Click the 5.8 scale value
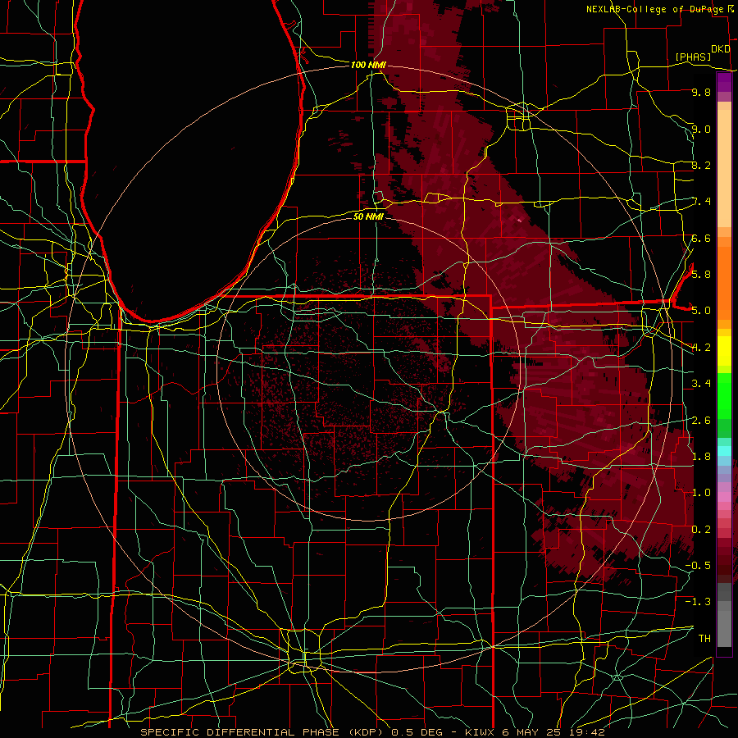The height and width of the screenshot is (738, 738). [x=701, y=274]
